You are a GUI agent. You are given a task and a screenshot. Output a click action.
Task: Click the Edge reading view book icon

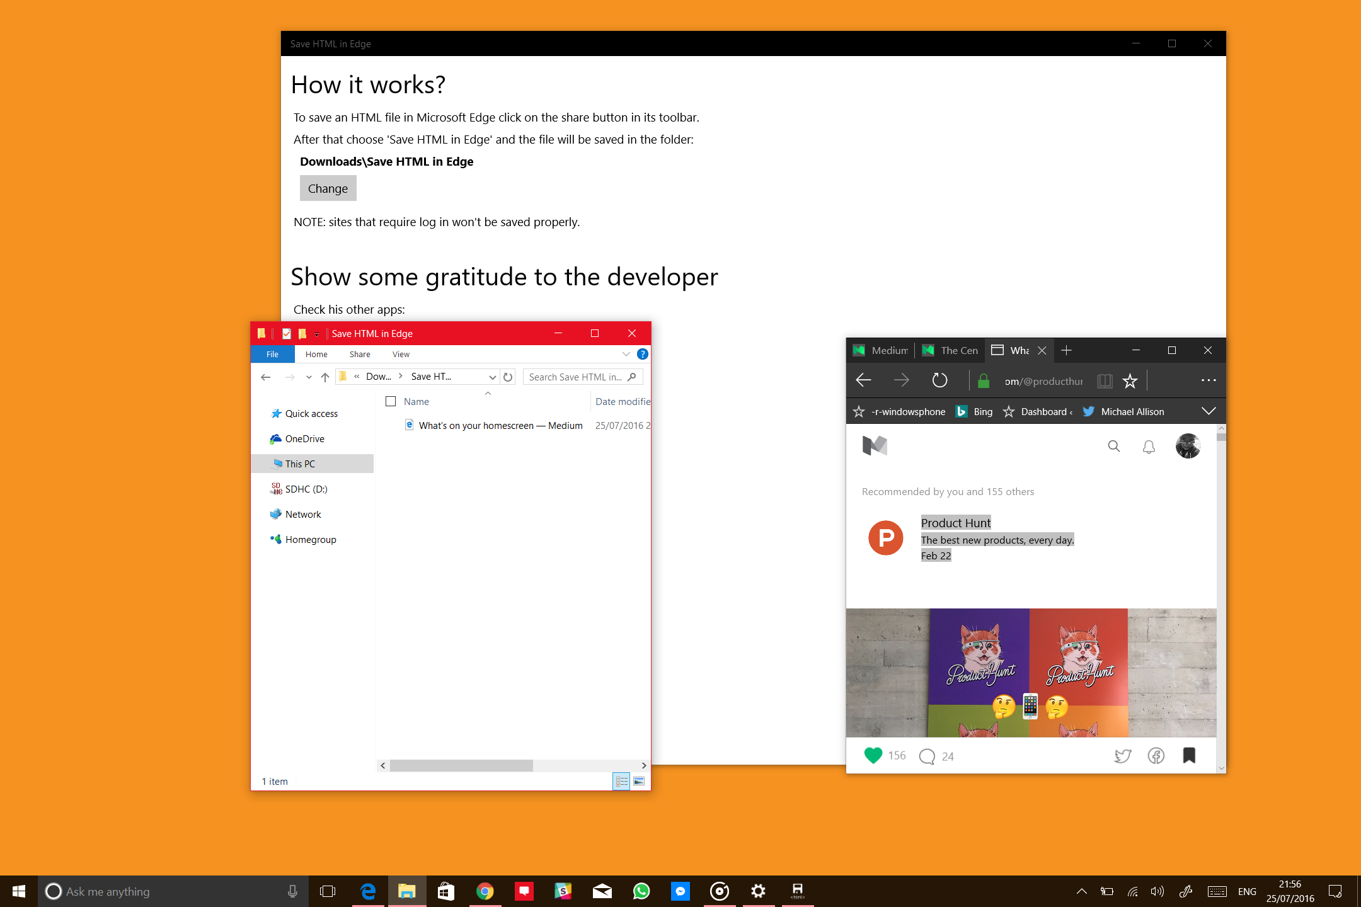click(x=1104, y=380)
